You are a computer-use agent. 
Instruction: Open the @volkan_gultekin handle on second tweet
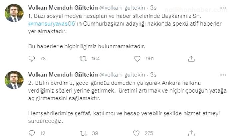pos(122,75)
